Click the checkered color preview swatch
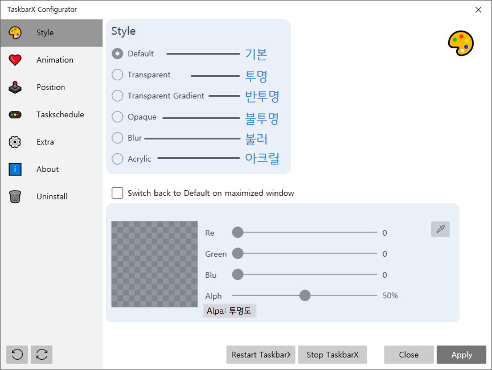 pyautogui.click(x=154, y=264)
